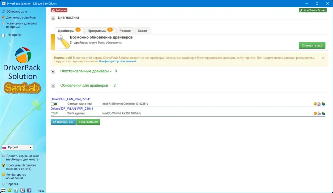The height and width of the screenshot is (193, 333).
Task: Click the Неустановленные драйверы - 0 heading
Action: point(89,71)
